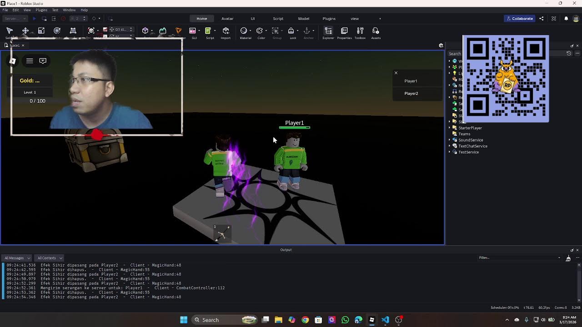The width and height of the screenshot is (582, 327).
Task: Switch to the Script ribbon tab
Action: [x=278, y=19]
